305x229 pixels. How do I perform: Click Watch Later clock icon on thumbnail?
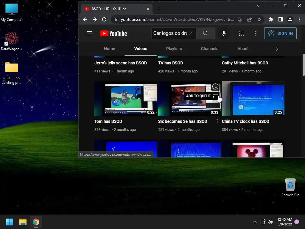[215, 86]
